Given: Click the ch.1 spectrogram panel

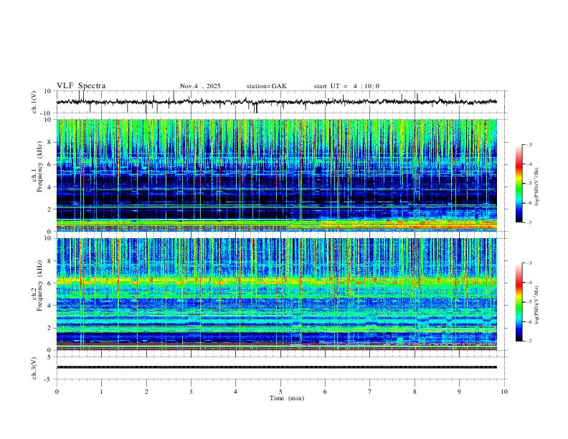Looking at the screenshot, I should click(277, 175).
